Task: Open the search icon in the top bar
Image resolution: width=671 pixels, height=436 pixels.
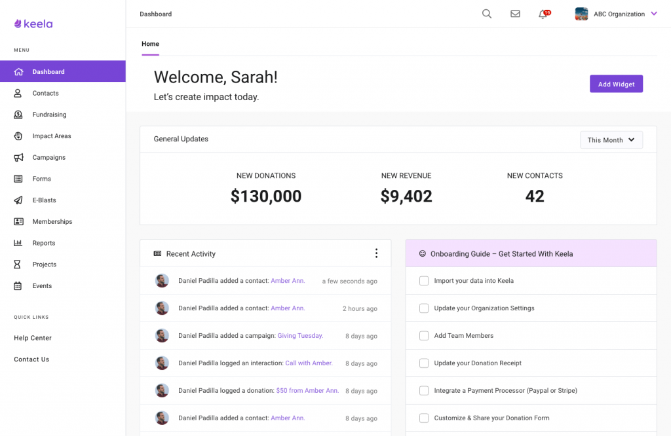Action: tap(486, 13)
